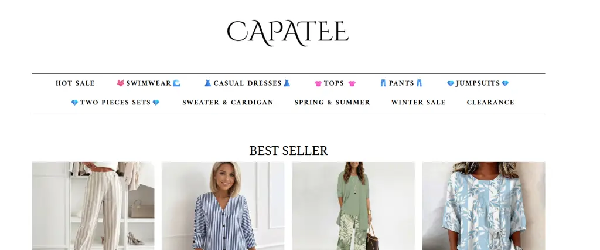Open the Swimwear category
Viewport: 600px width, 250px height.
coord(148,83)
